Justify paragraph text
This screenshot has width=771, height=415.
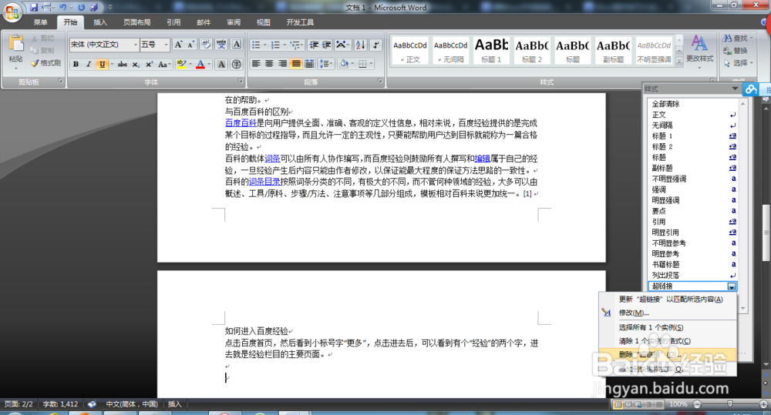tap(295, 64)
